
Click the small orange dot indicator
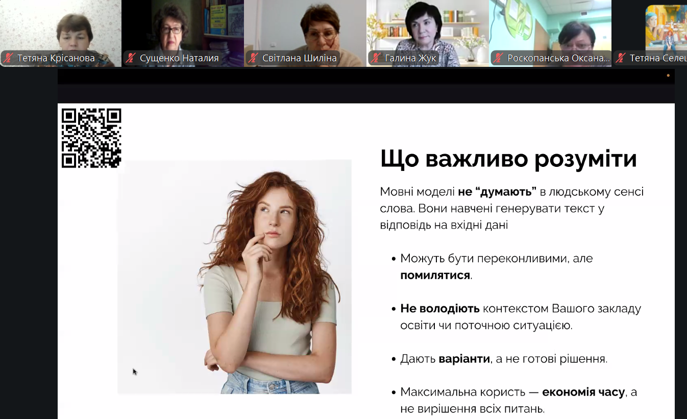(x=668, y=76)
